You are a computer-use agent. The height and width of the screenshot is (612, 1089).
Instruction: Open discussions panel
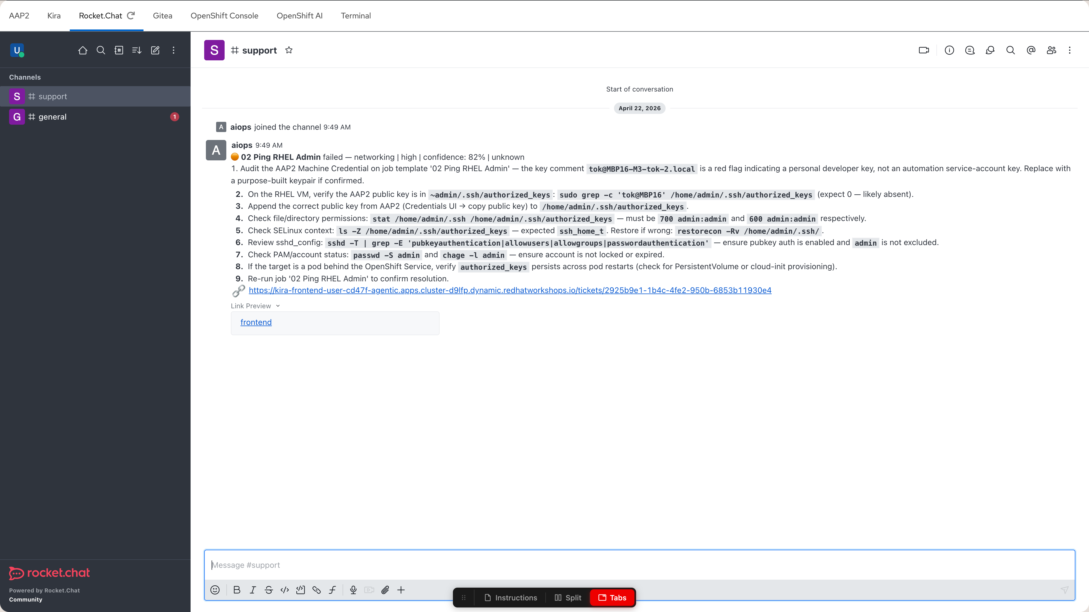[990, 50]
